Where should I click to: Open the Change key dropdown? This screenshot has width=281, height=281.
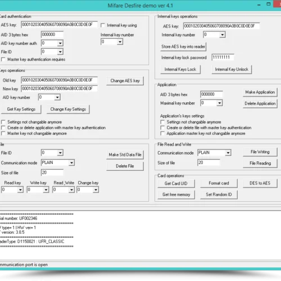coord(88,189)
